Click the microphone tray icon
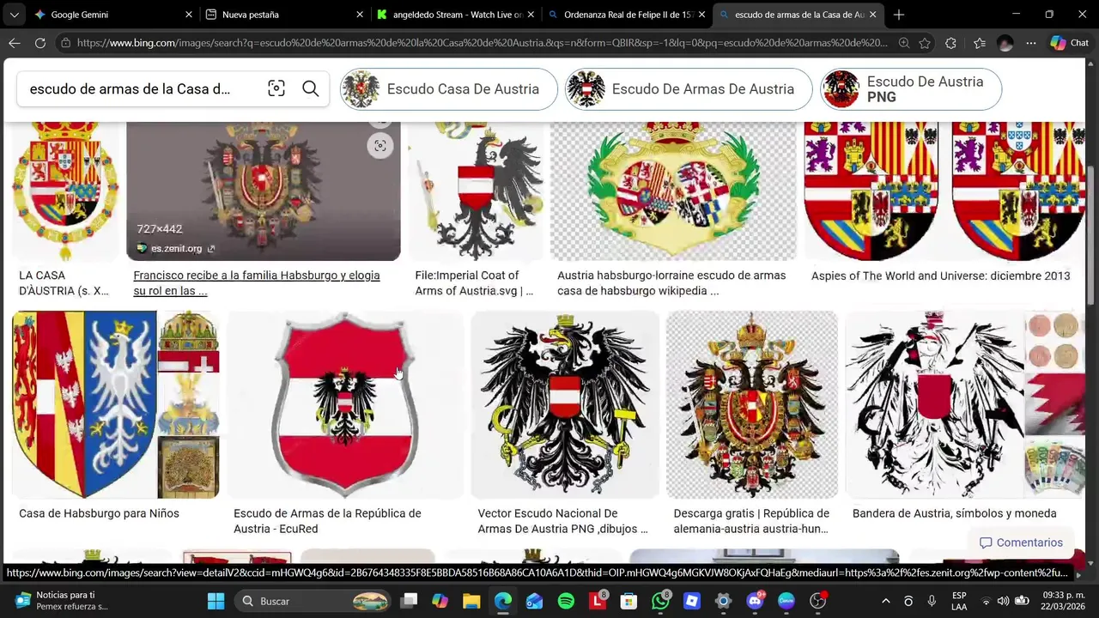 932,601
